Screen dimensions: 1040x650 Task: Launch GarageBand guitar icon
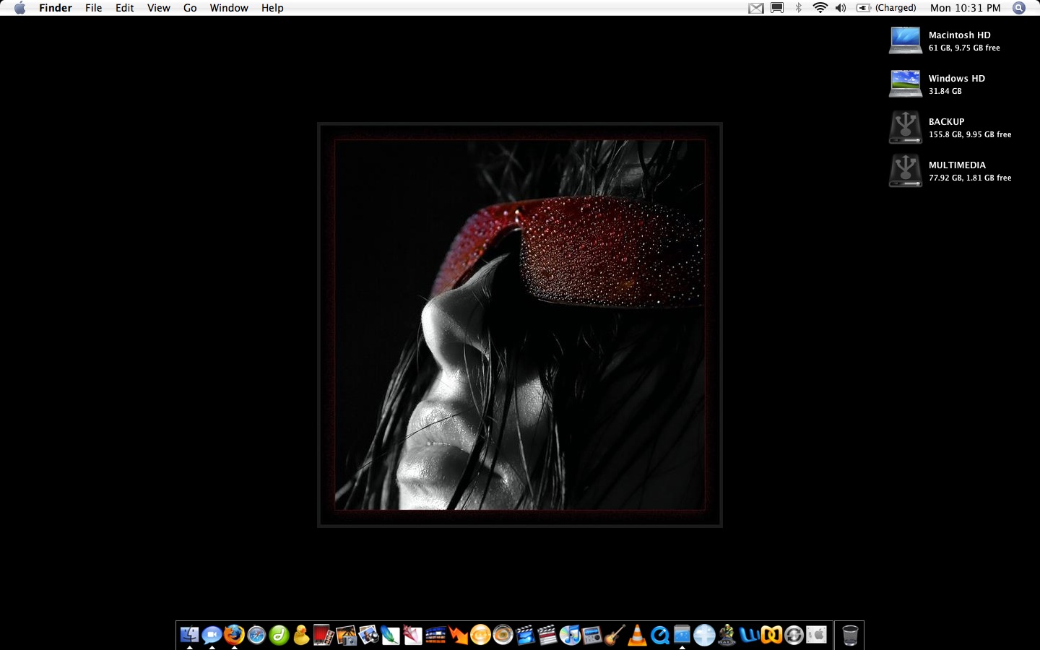point(615,635)
